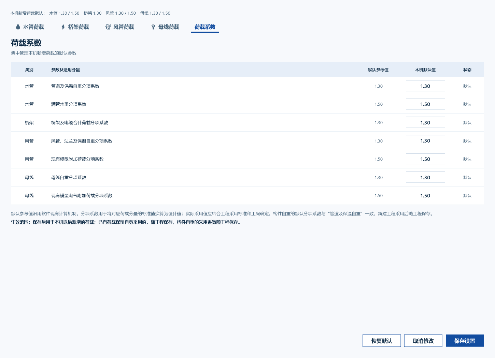This screenshot has height=358, width=495.
Task: Click the 管道及保温自重分项系数 row label
Action: [75, 86]
